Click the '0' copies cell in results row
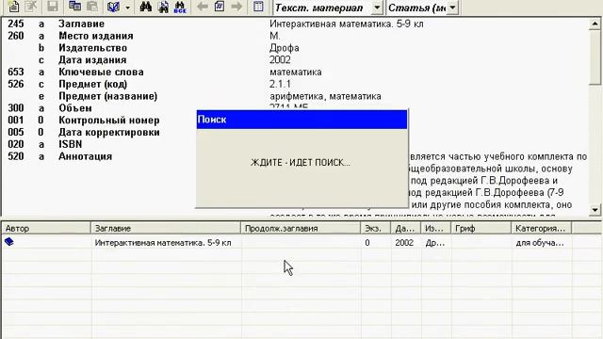Viewport: 603px width, 339px height. 367,243
